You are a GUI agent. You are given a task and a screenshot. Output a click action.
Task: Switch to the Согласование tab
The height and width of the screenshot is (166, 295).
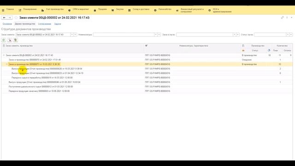point(45,24)
